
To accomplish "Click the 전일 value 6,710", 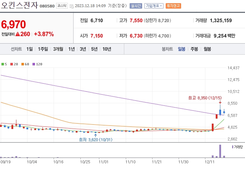I will coord(97,20).
